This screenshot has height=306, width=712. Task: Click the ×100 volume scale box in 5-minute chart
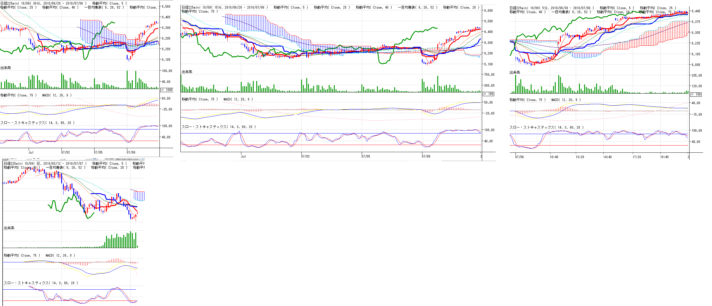(x=696, y=94)
